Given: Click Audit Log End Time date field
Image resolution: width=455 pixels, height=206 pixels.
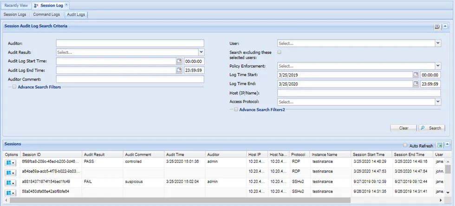Looking at the screenshot, I should tap(117, 70).
